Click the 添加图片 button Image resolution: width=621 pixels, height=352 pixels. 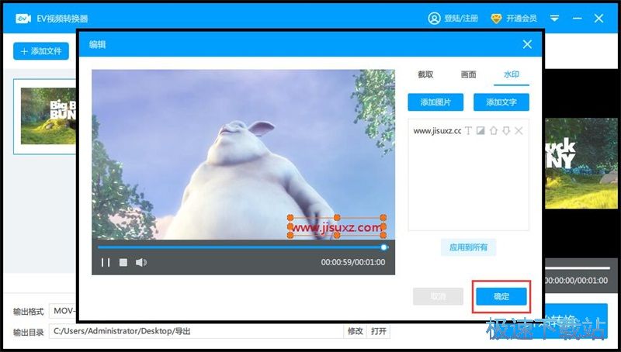point(435,102)
